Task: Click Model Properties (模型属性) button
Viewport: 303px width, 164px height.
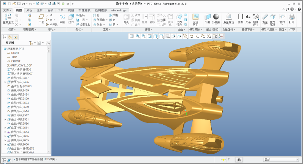Action: pyautogui.click(x=272, y=20)
